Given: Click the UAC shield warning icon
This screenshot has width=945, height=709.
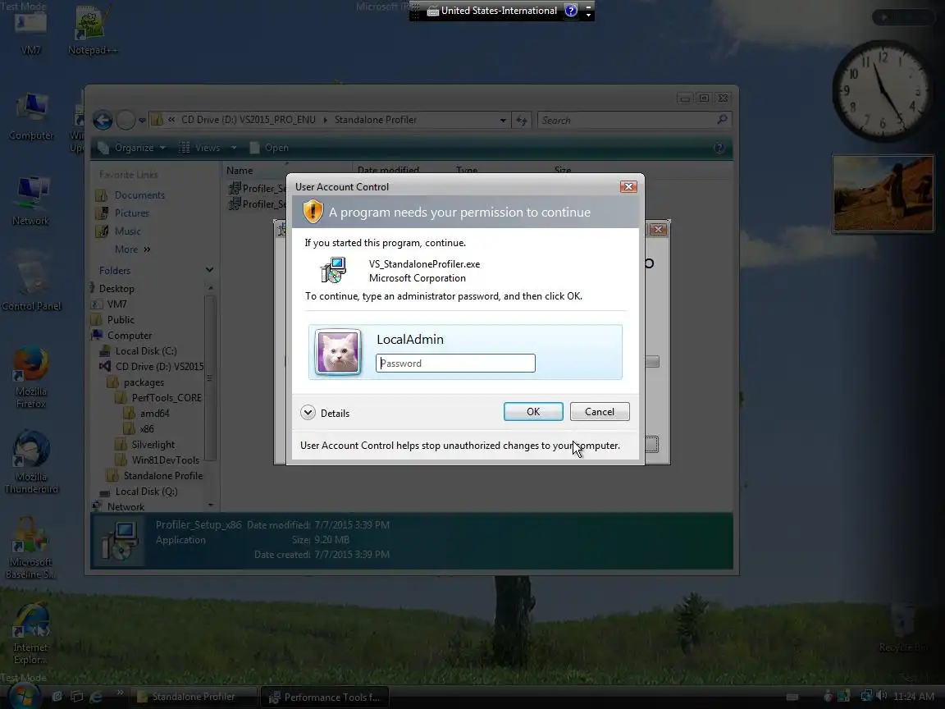Looking at the screenshot, I should click(313, 213).
